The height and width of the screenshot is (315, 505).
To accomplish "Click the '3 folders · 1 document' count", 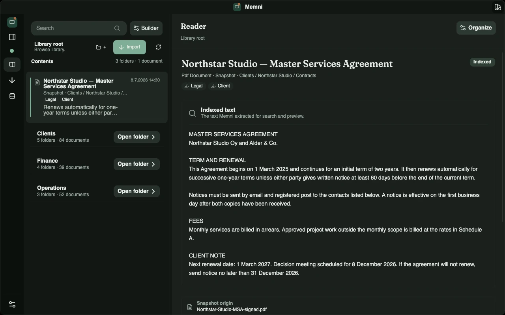I will click(x=139, y=61).
